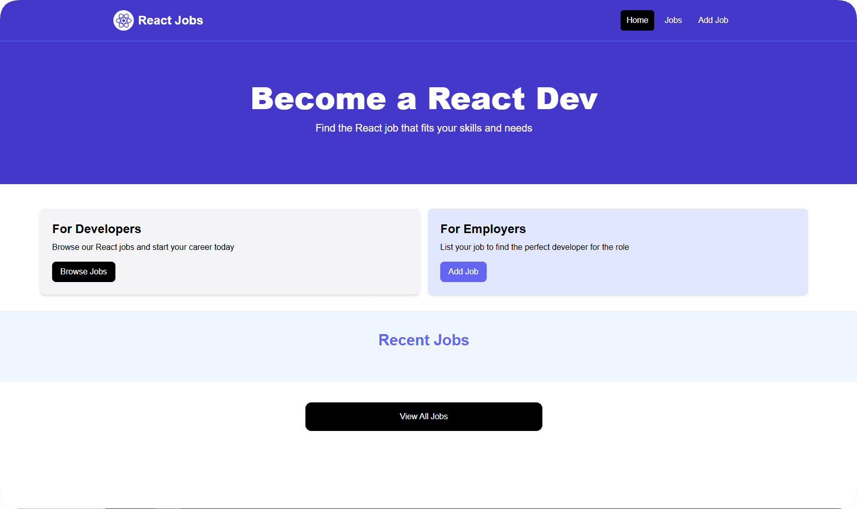Click the Recent Jobs heading
857x509 pixels.
[424, 340]
